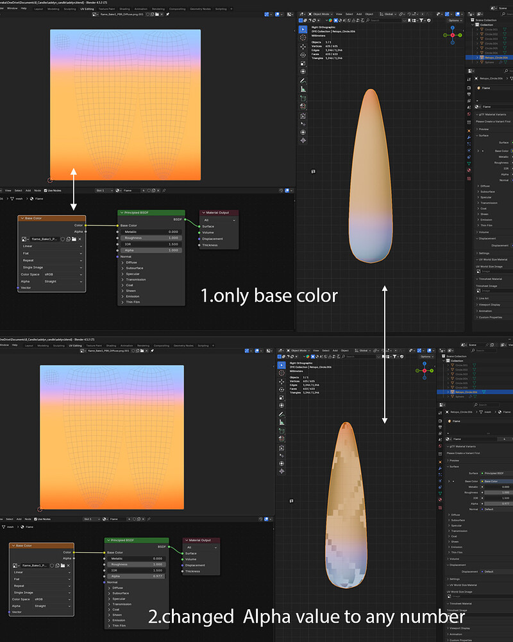Open sRGB Color Space dropdown in upper node
The image size is (513, 642).
click(x=63, y=274)
